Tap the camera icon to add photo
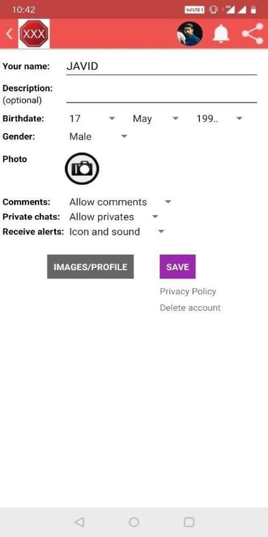Image resolution: width=268 pixels, height=537 pixels. pyautogui.click(x=82, y=168)
